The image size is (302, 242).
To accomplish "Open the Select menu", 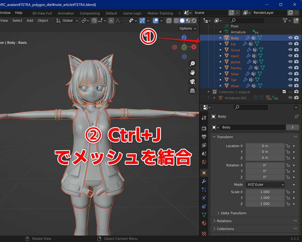I will click(17, 21).
